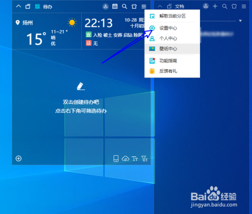Click the 22:13 clock display

click(98, 23)
